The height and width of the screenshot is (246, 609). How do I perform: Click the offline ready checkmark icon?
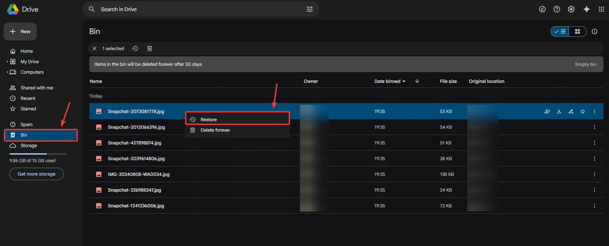542,9
